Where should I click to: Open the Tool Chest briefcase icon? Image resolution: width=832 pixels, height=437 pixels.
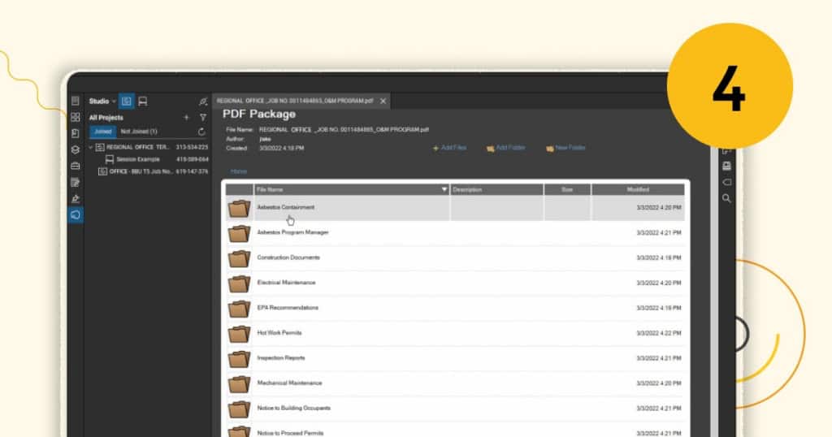click(76, 166)
